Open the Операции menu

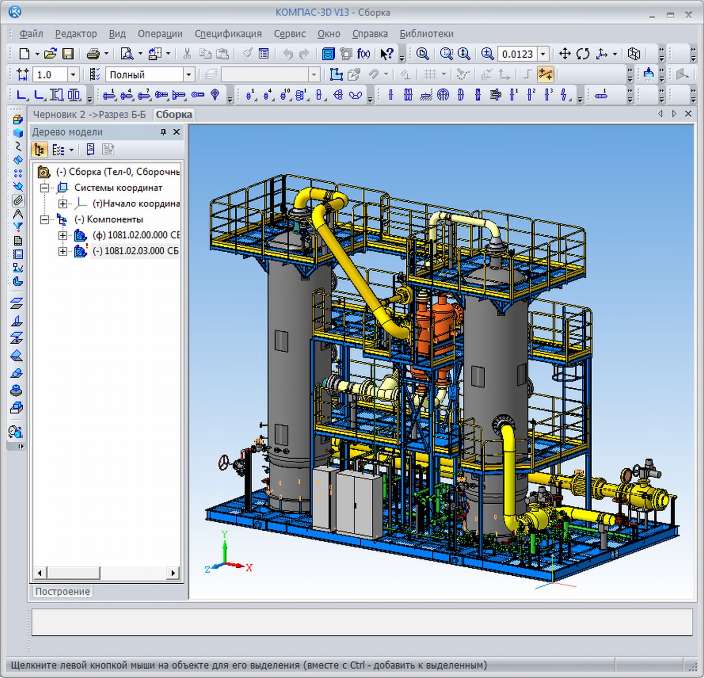pyautogui.click(x=160, y=34)
